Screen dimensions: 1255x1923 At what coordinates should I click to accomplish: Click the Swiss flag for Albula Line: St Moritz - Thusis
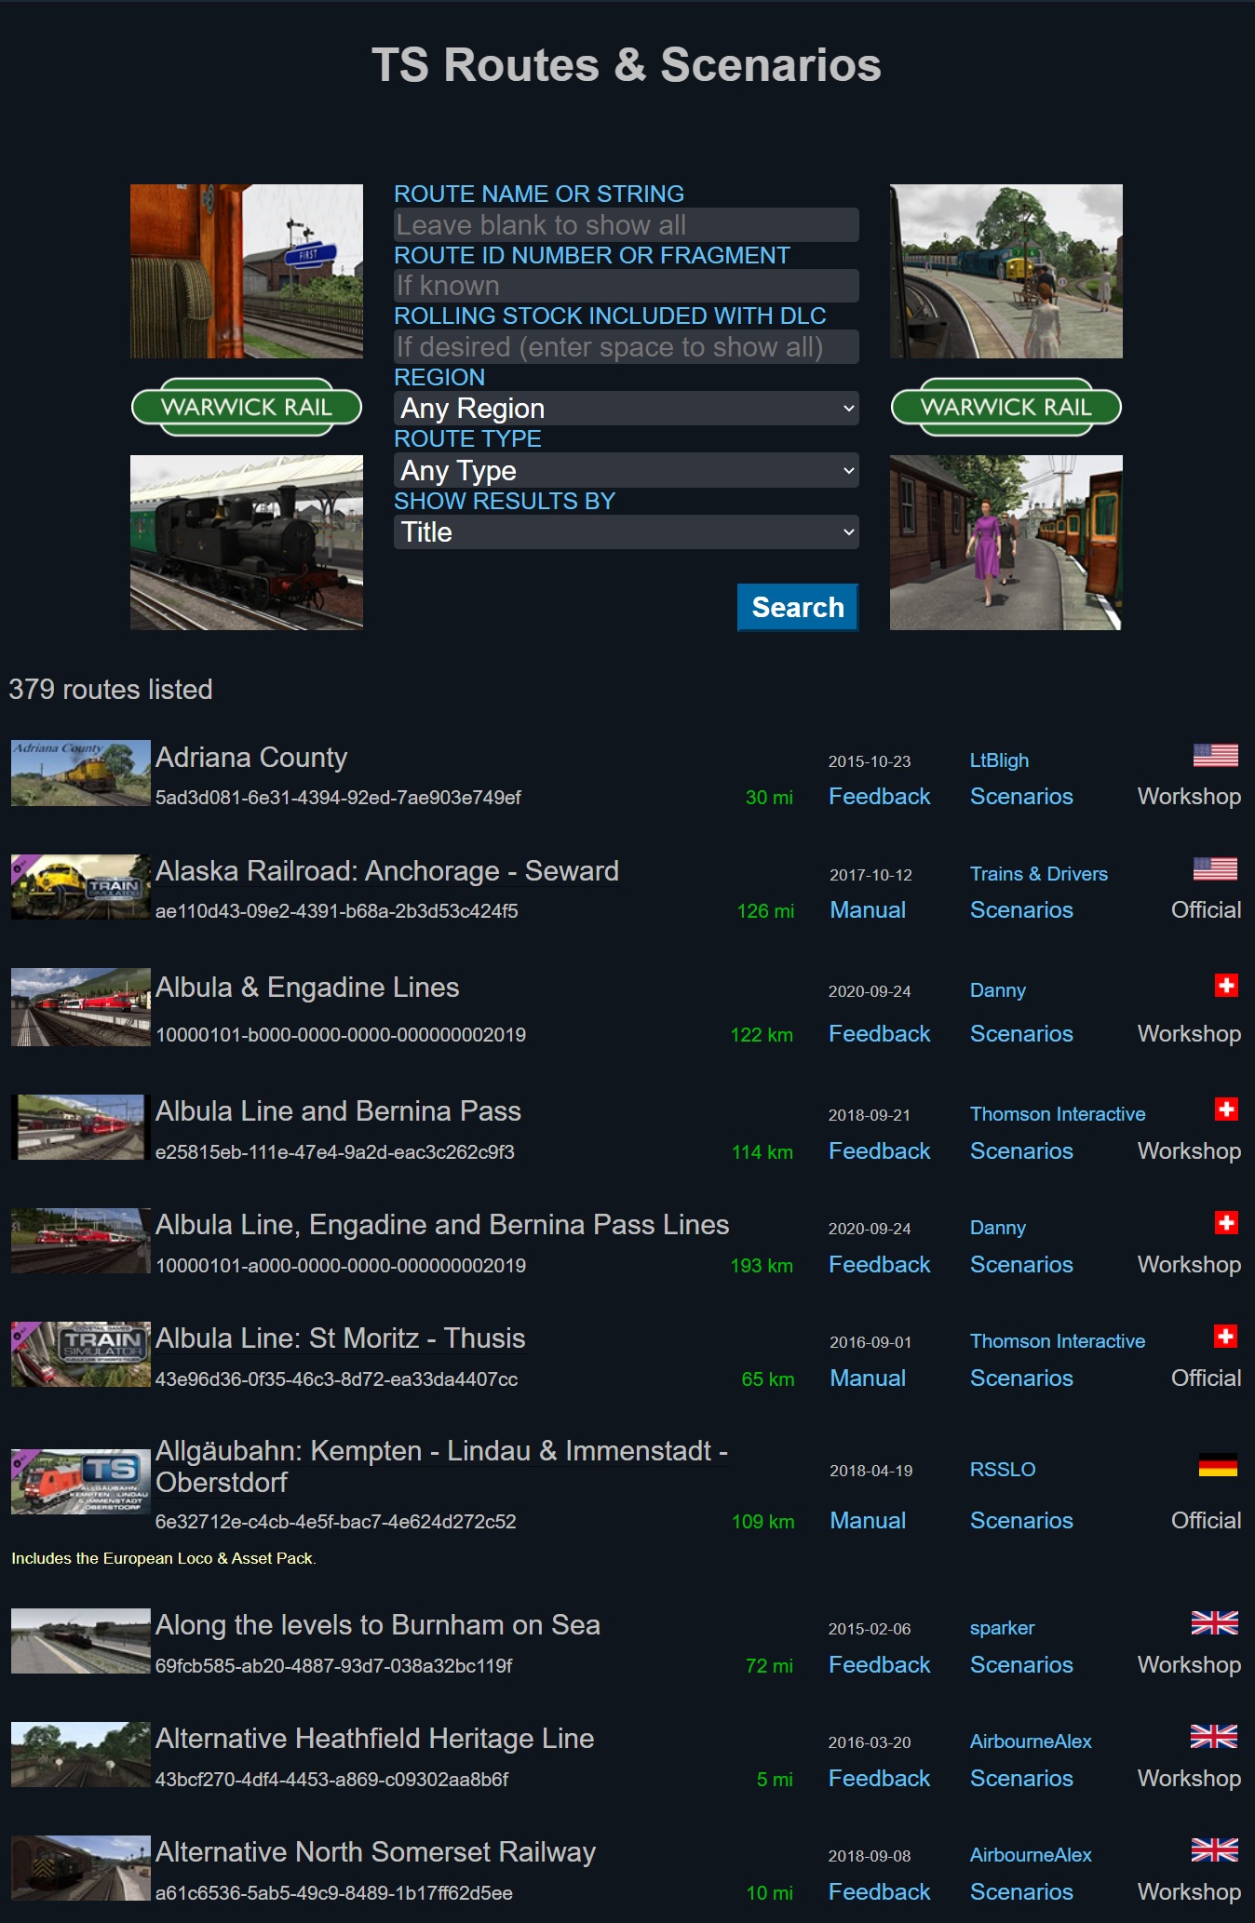1226,1336
